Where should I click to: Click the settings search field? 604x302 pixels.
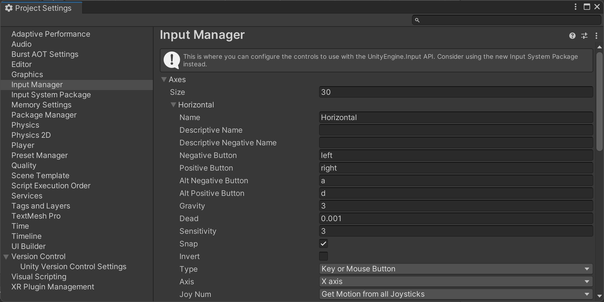point(506,20)
